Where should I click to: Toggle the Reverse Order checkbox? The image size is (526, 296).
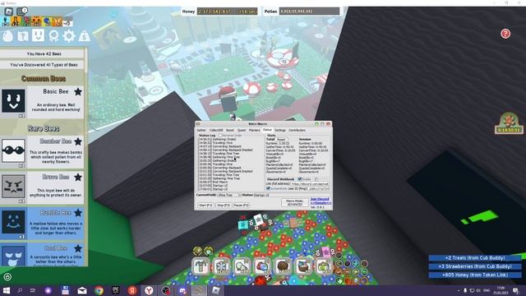[x=220, y=135]
